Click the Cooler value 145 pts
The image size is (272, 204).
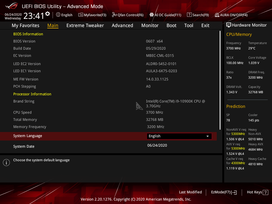coord(254,120)
